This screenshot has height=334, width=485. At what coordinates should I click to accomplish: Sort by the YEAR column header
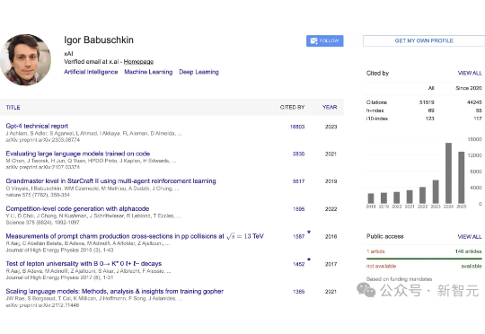(330, 108)
